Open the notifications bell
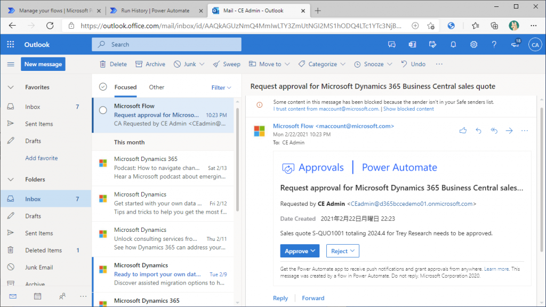 pos(453,45)
